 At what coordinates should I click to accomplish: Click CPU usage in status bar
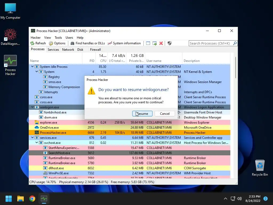click(43, 182)
